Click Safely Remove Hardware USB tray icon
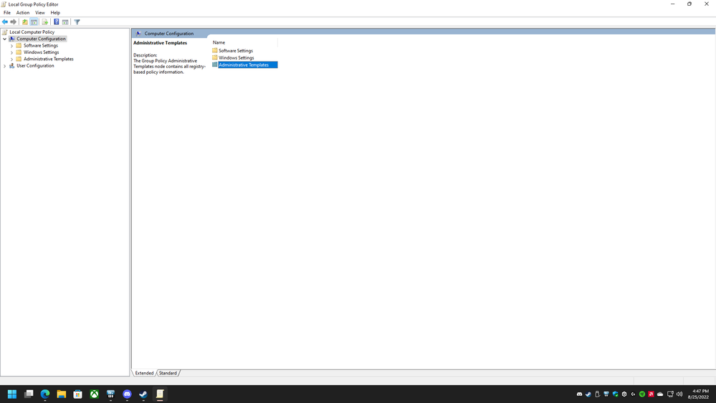 (597, 394)
